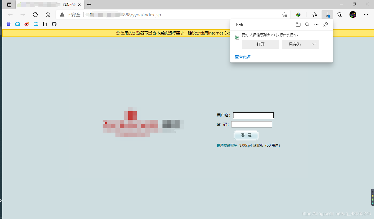Focus the 密码 input field
The height and width of the screenshot is (219, 374).
[x=252, y=124]
